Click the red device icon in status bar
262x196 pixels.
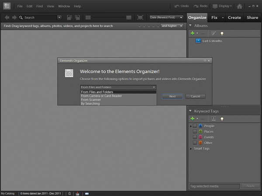78,194
